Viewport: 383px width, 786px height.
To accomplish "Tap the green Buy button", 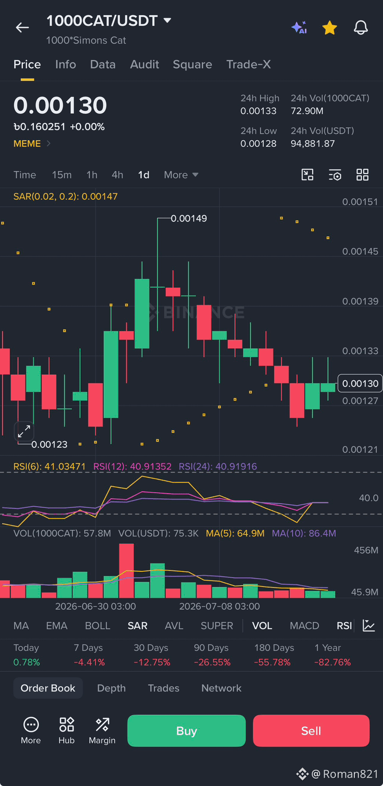I will [186, 731].
